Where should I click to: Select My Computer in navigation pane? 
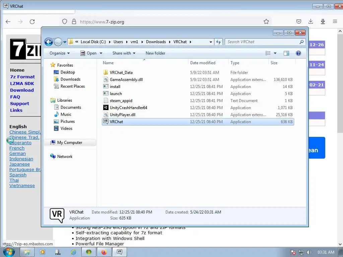point(70,143)
